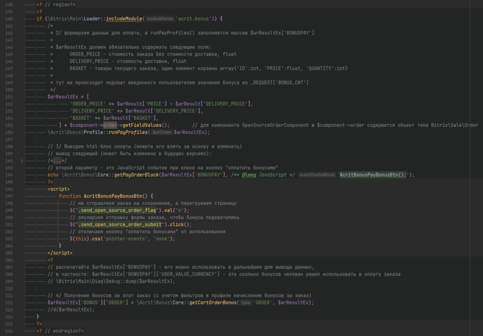Click the opening <script> tag
The width and height of the screenshot is (483, 336).
pyautogui.click(x=58, y=189)
